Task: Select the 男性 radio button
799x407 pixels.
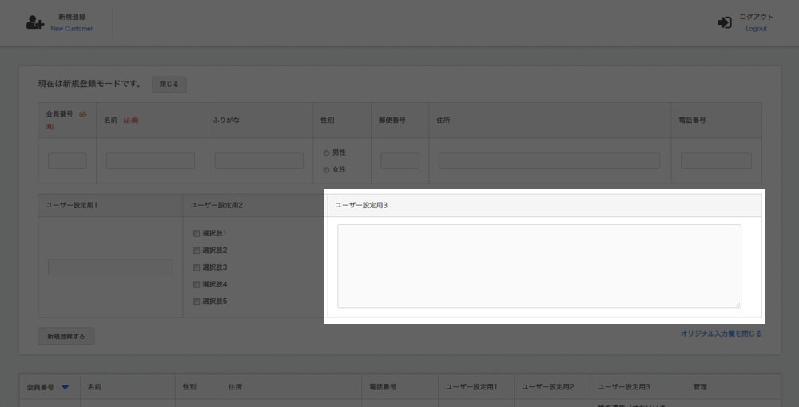Action: (x=326, y=152)
